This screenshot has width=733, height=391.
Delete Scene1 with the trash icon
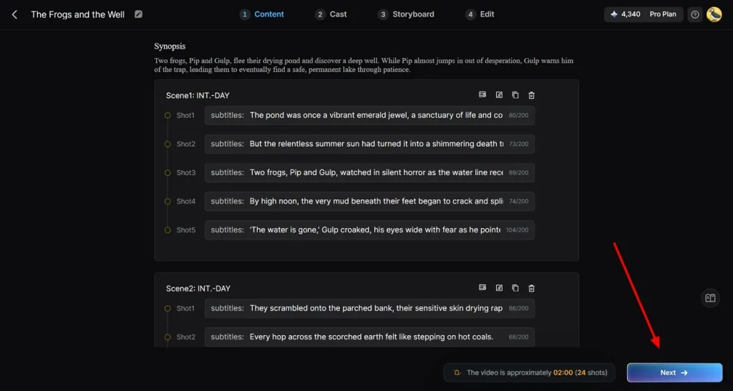click(x=532, y=95)
